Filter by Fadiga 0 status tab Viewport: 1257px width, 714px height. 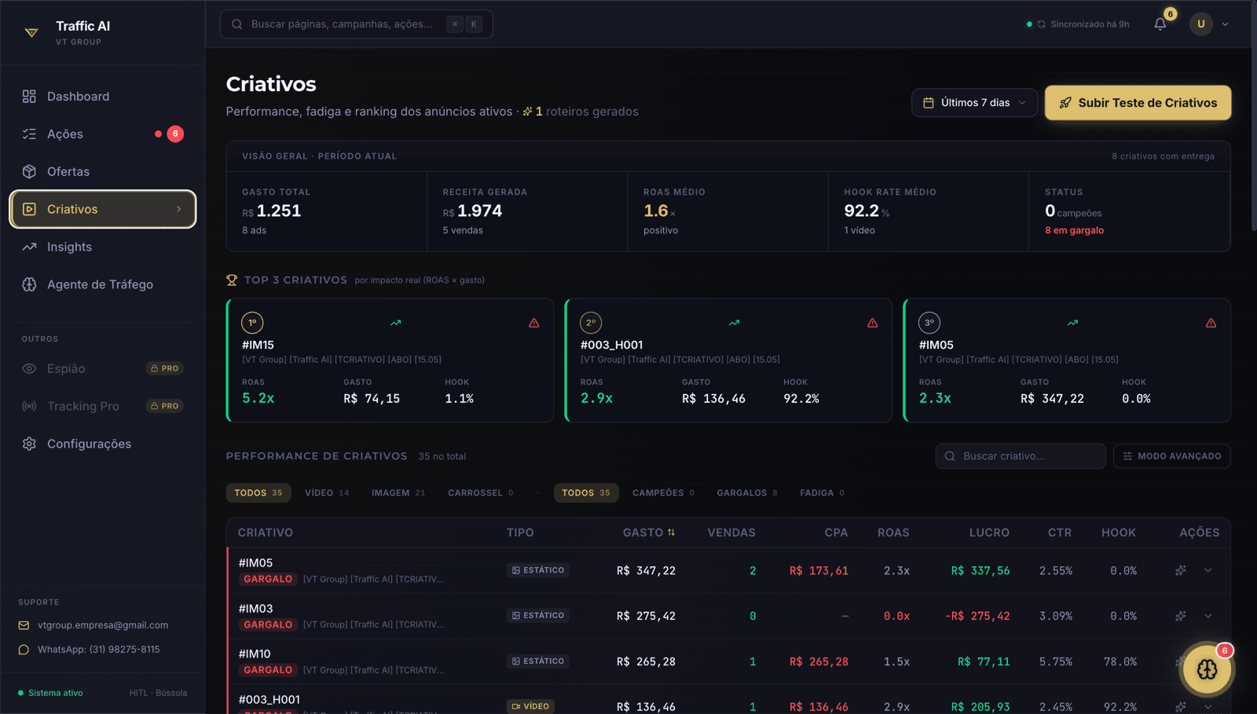[x=822, y=492]
